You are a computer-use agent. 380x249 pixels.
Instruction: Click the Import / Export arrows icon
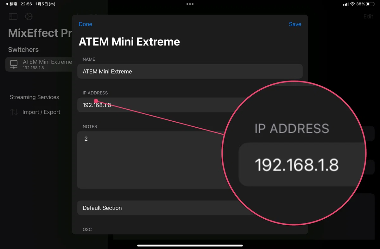click(14, 112)
